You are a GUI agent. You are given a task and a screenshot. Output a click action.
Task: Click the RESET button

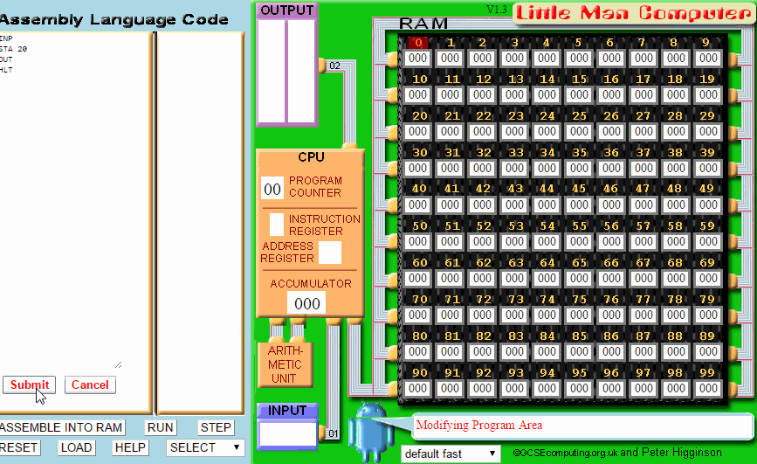pos(19,447)
